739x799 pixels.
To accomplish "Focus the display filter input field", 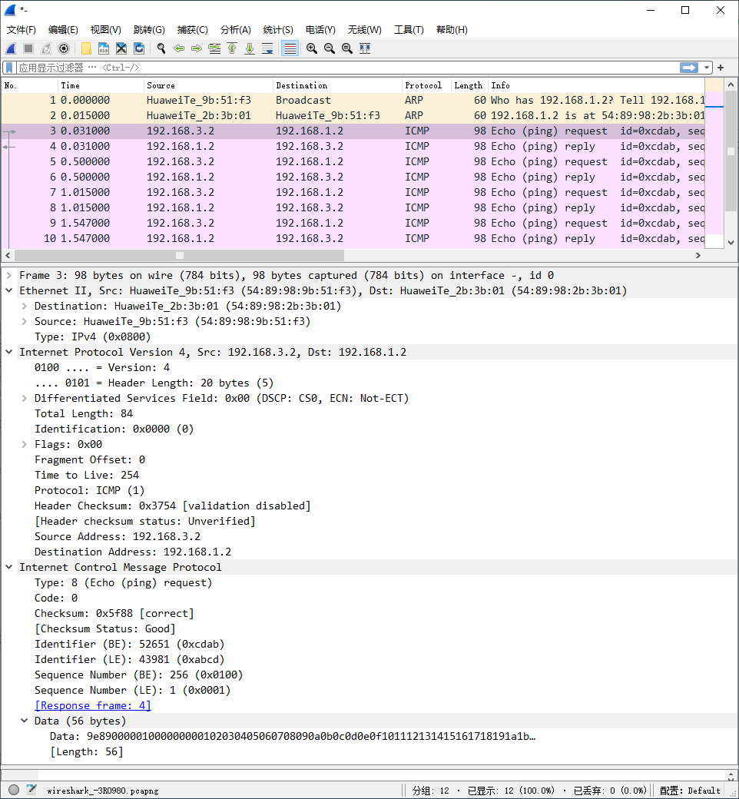I will 347,68.
